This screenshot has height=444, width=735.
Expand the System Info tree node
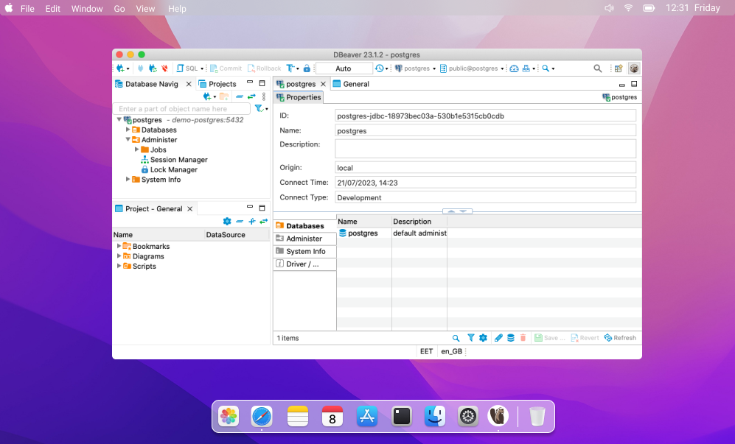click(x=128, y=180)
